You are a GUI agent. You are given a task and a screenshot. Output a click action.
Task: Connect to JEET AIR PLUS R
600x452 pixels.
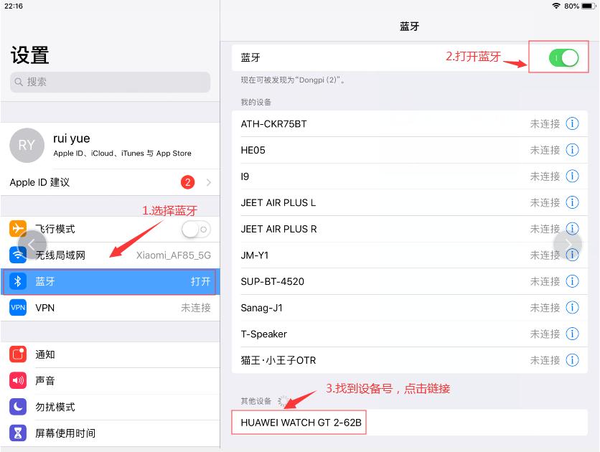coord(409,229)
